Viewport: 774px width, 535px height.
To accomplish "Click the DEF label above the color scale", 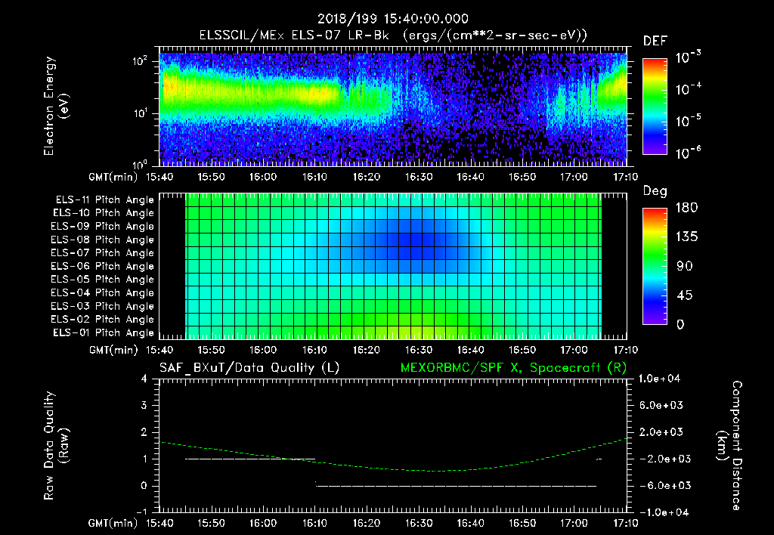I will click(x=655, y=41).
